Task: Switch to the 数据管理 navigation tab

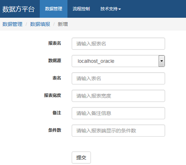Action: point(53,9)
